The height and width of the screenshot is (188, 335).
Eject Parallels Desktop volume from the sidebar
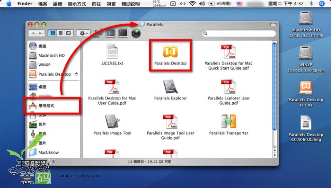point(76,74)
